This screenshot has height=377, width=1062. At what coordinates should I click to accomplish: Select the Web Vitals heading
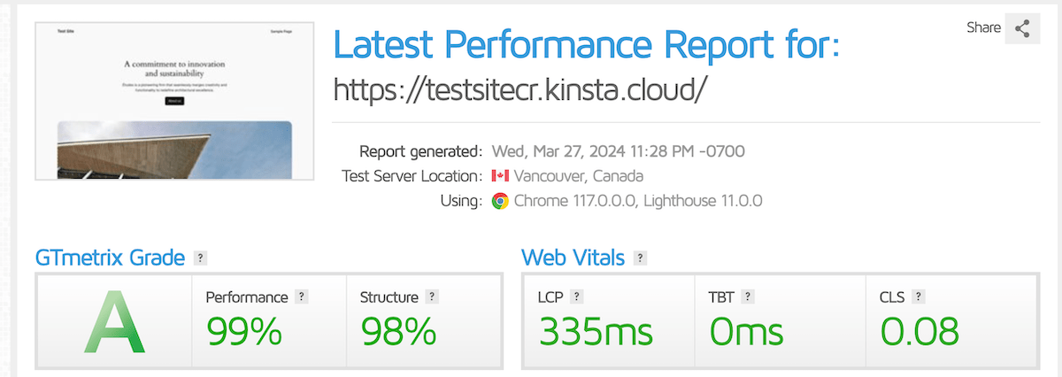coord(573,258)
